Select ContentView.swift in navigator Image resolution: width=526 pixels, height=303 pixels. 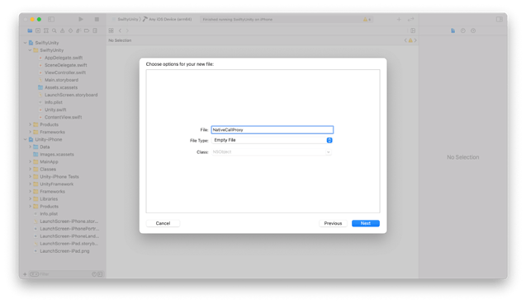coord(63,117)
